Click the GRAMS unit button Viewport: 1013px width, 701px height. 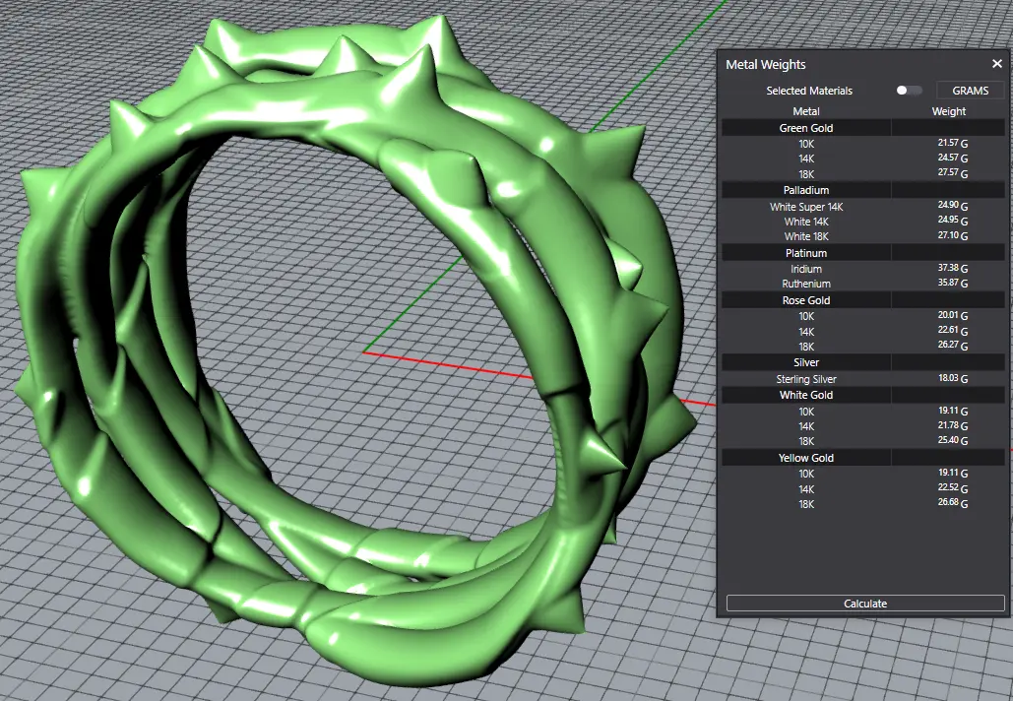point(970,91)
